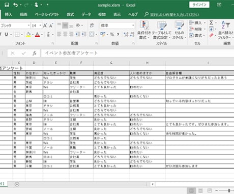The image size is (234, 194).
Task: Click the Clear eraser icon
Action: [x=211, y=35]
